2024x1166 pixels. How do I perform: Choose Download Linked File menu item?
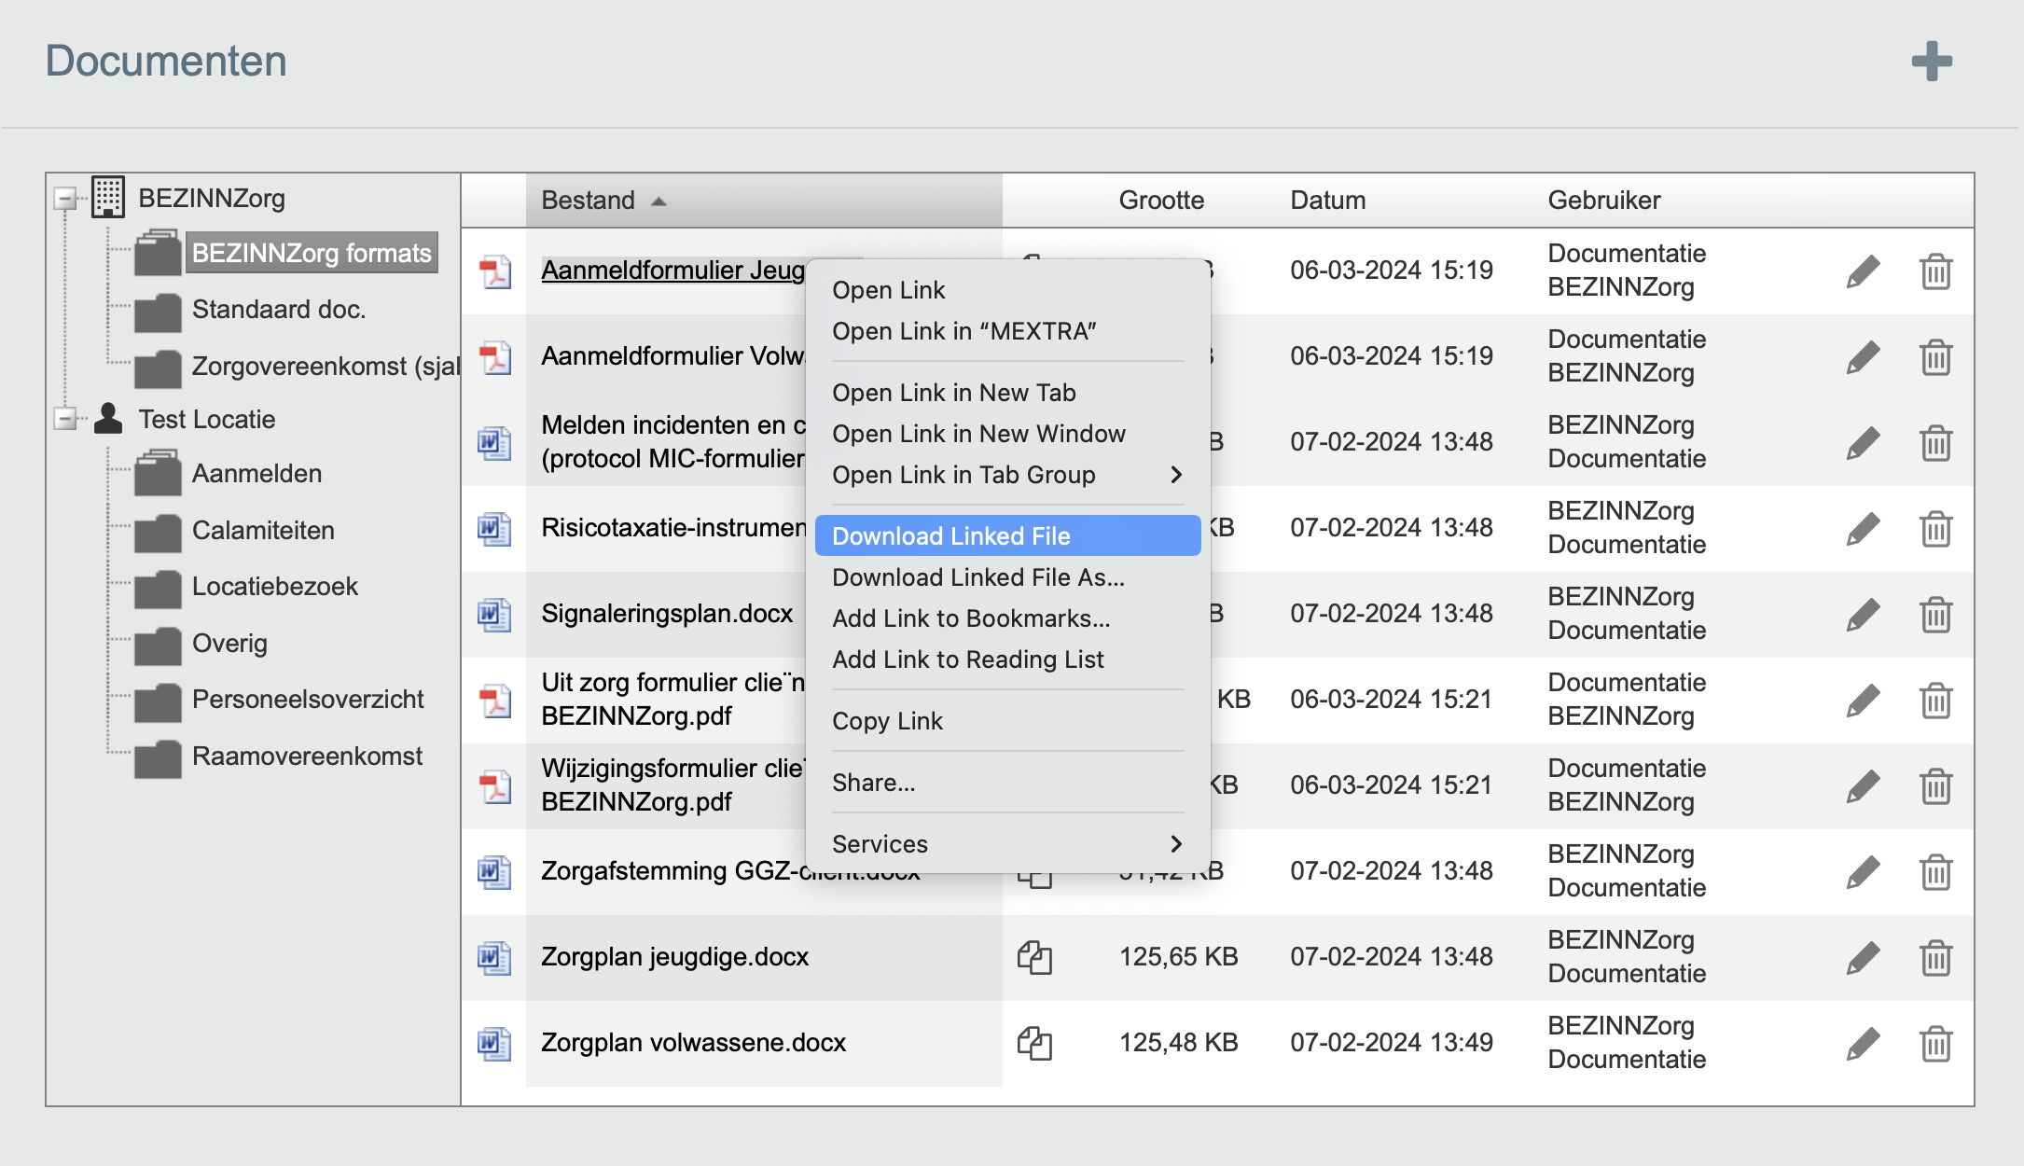951,536
